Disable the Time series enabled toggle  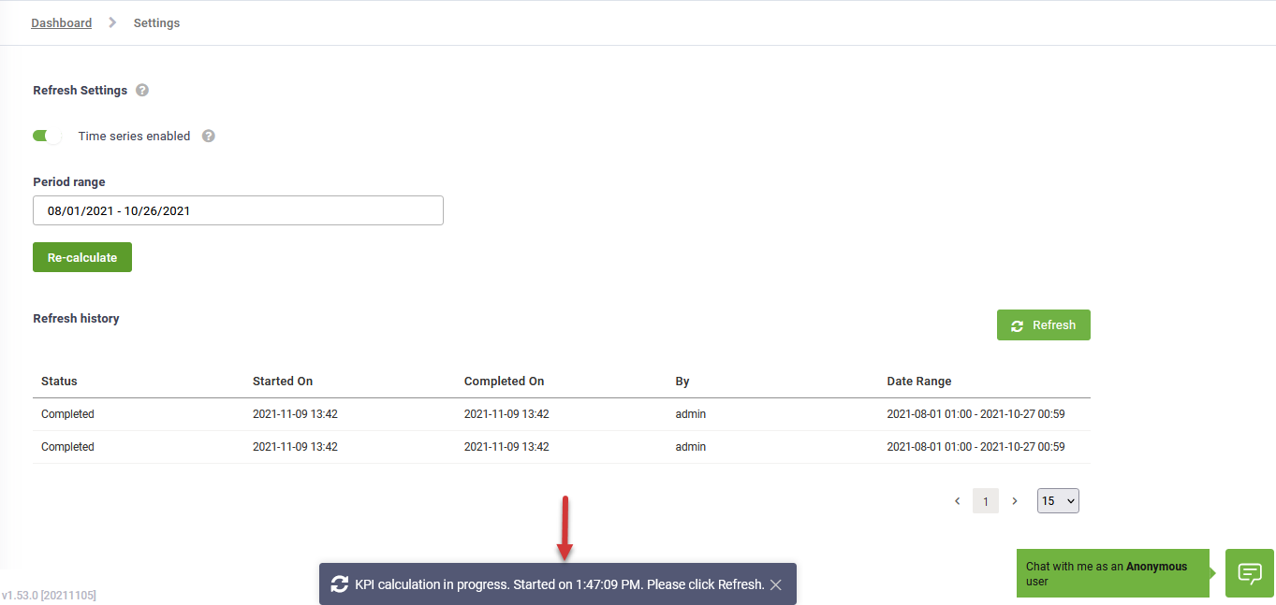tap(47, 137)
